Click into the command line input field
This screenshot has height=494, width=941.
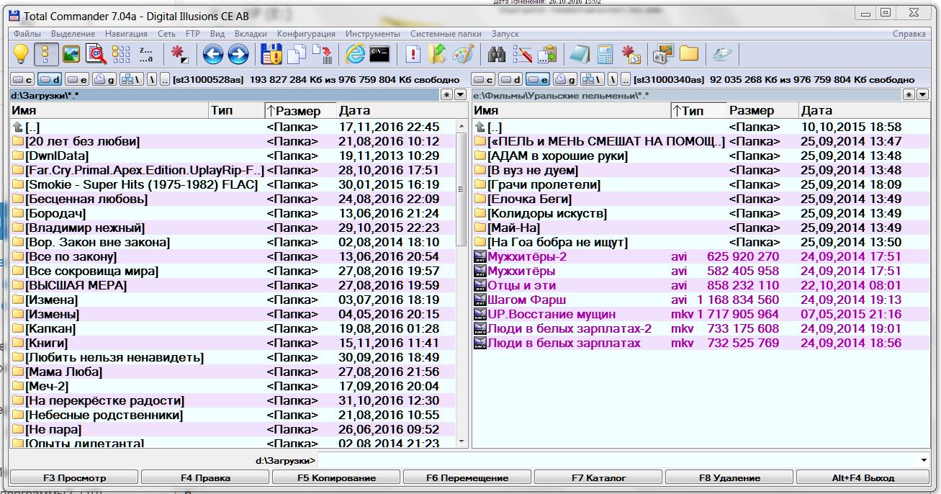click(618, 459)
